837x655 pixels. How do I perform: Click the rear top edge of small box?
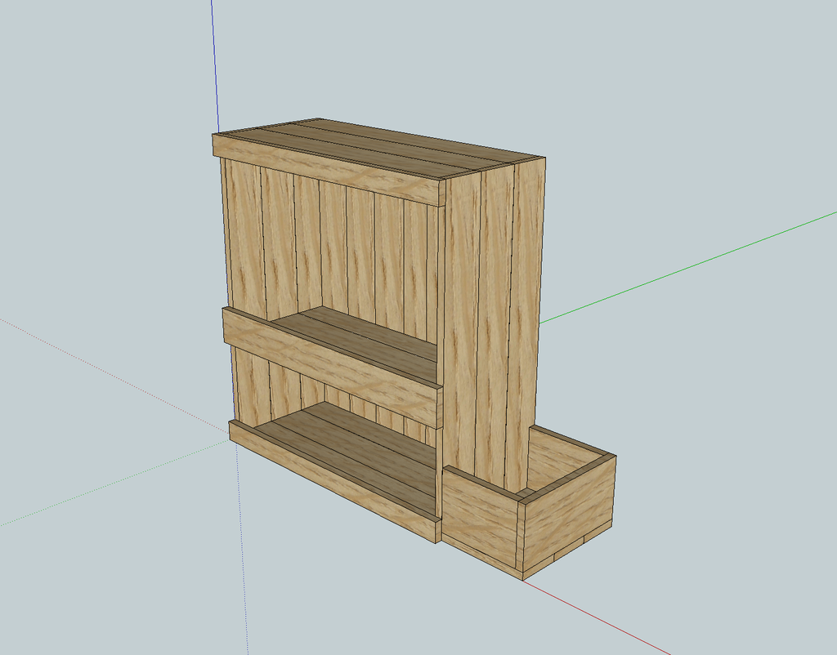click(573, 440)
